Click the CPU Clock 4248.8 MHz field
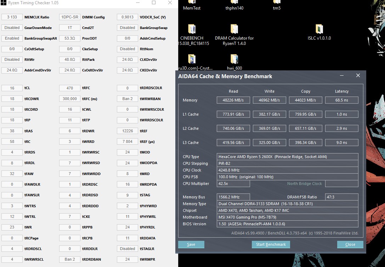Screen dimensions: 385x267 point(288,170)
